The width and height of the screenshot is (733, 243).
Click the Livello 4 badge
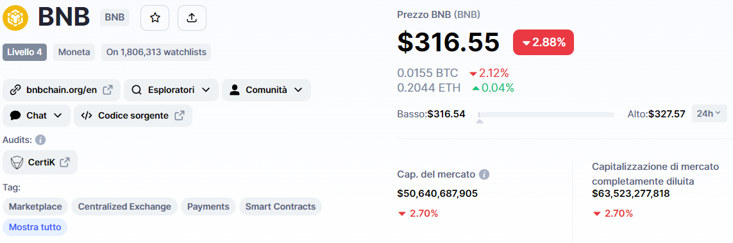[x=25, y=53]
